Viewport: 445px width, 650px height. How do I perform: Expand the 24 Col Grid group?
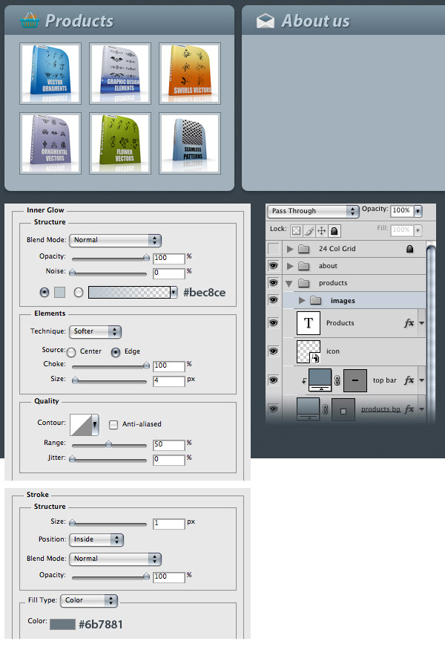coord(290,249)
